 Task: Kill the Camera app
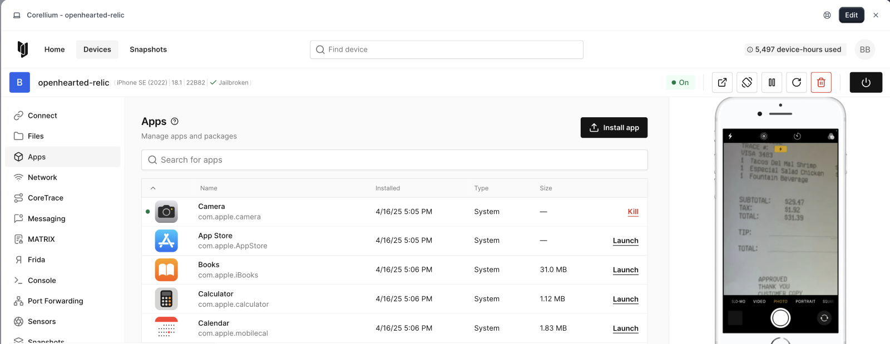[x=633, y=212]
